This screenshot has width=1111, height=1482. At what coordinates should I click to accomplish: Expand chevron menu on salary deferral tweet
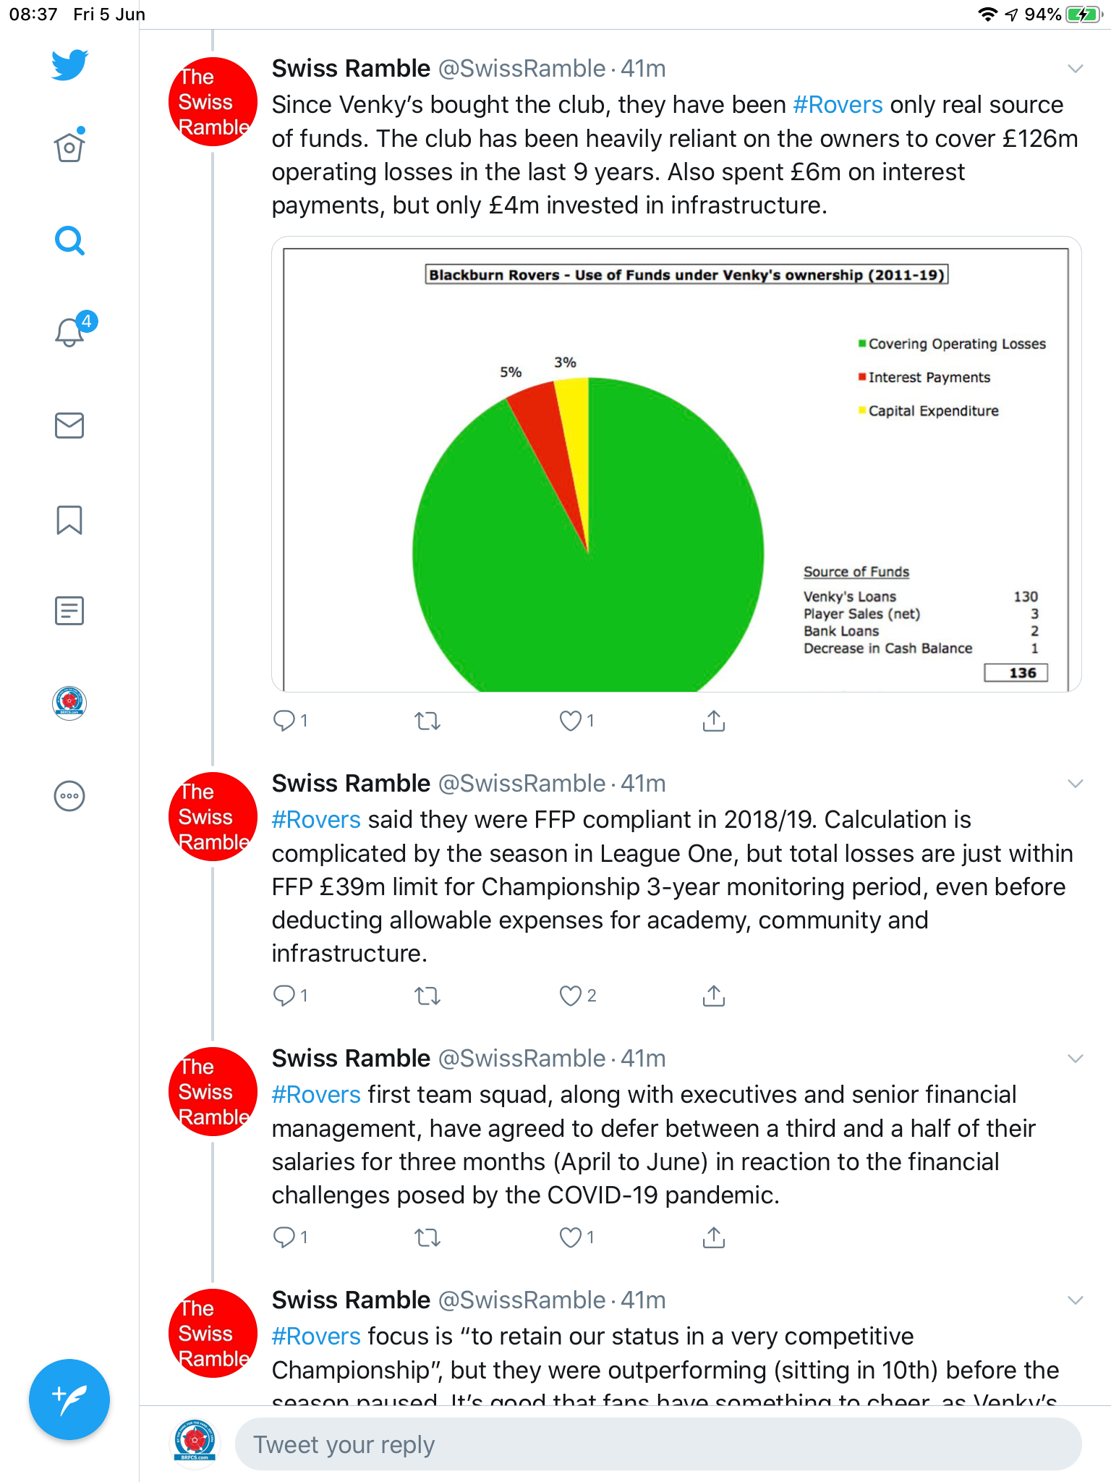(1076, 1059)
